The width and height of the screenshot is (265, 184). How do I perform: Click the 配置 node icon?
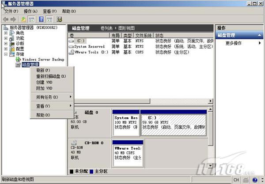12,49
